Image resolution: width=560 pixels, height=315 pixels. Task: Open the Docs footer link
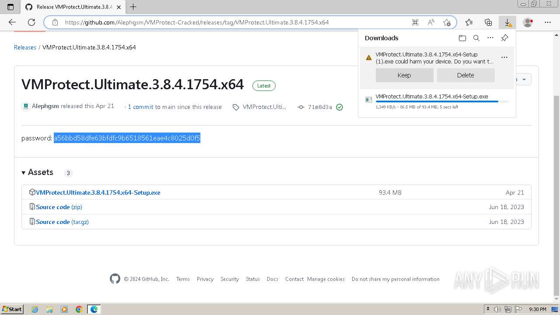(x=273, y=279)
